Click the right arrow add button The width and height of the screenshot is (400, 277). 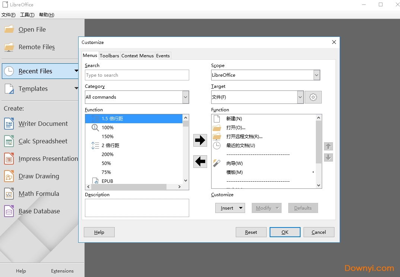point(200,140)
